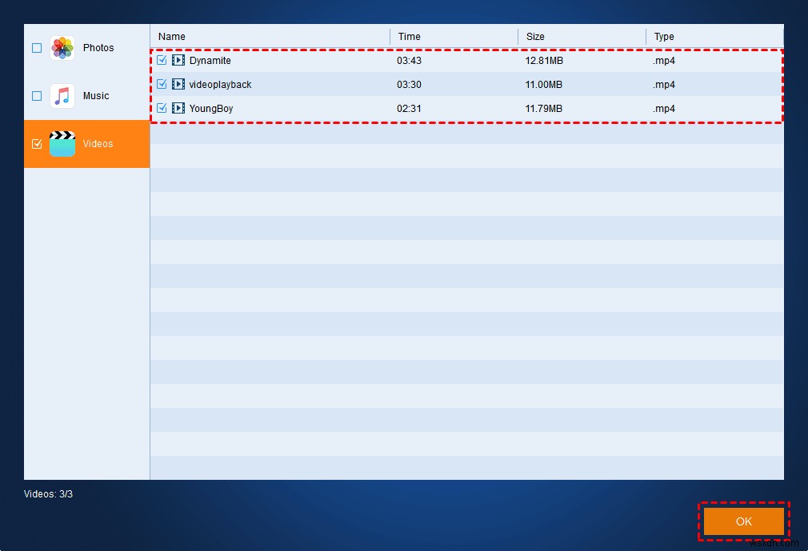Sort files by Size column header
The image size is (808, 551).
[x=535, y=37]
